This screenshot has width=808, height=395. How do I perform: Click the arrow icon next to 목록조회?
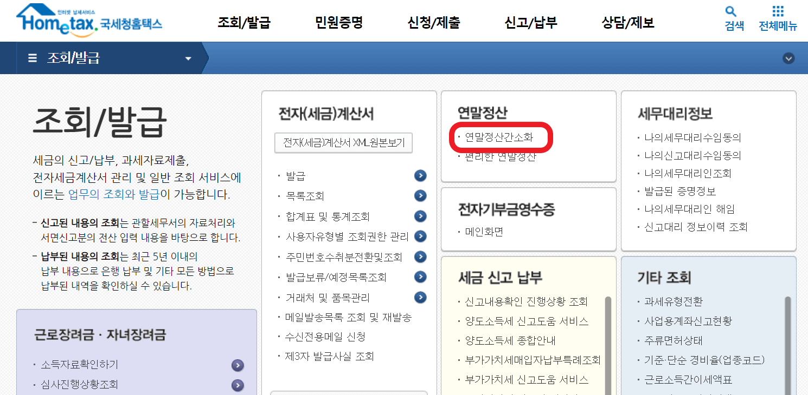tap(420, 196)
